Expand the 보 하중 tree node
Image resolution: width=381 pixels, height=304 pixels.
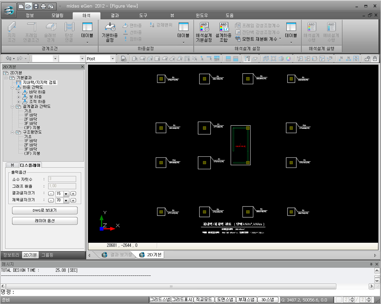tap(18, 97)
